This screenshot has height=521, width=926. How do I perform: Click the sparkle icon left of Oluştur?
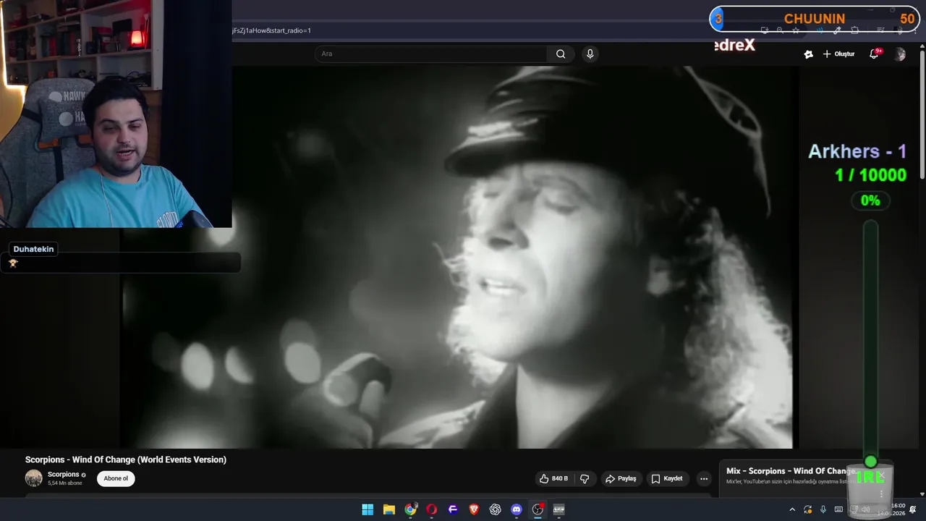click(808, 54)
